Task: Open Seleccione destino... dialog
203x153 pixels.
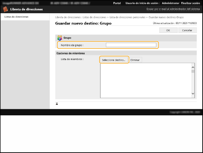Action: point(114,60)
